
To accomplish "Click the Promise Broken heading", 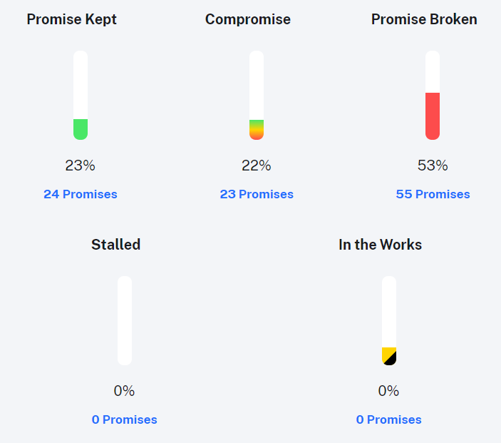I will 424,19.
